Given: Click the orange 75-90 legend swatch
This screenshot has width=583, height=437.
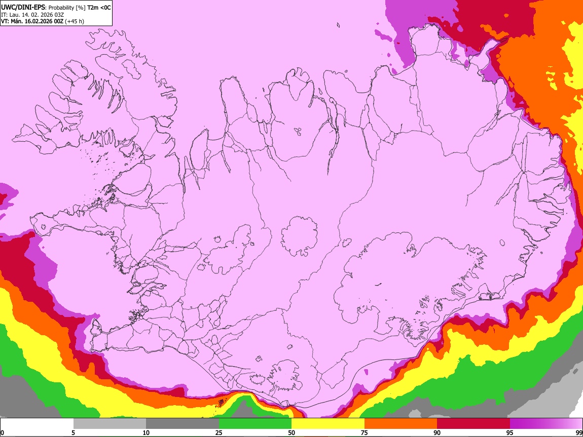Looking at the screenshot, I should [x=401, y=424].
